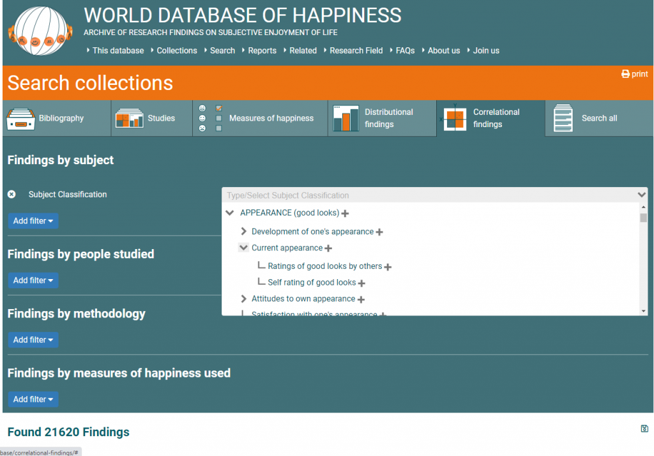This screenshot has height=456, width=654.
Task: Collapse the Current appearance node
Action: pyautogui.click(x=243, y=248)
